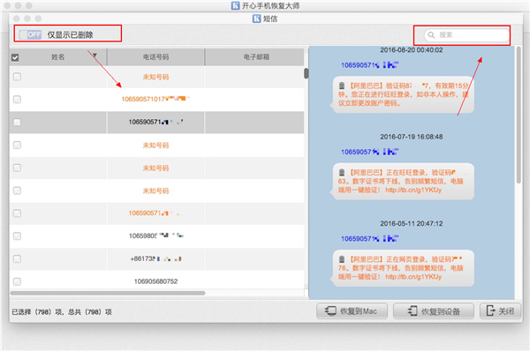
Task: Tick the checkbox for the first 未知号码 row
Action: tap(17, 77)
